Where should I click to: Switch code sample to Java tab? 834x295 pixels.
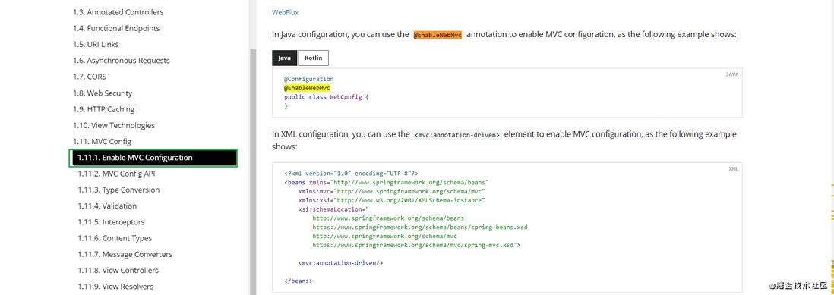click(x=285, y=58)
